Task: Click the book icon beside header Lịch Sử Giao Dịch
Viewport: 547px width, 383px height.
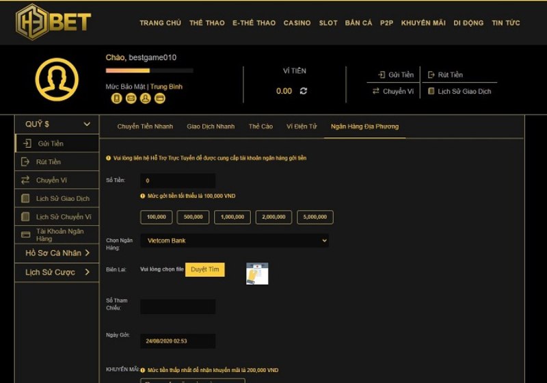Action: [431, 91]
